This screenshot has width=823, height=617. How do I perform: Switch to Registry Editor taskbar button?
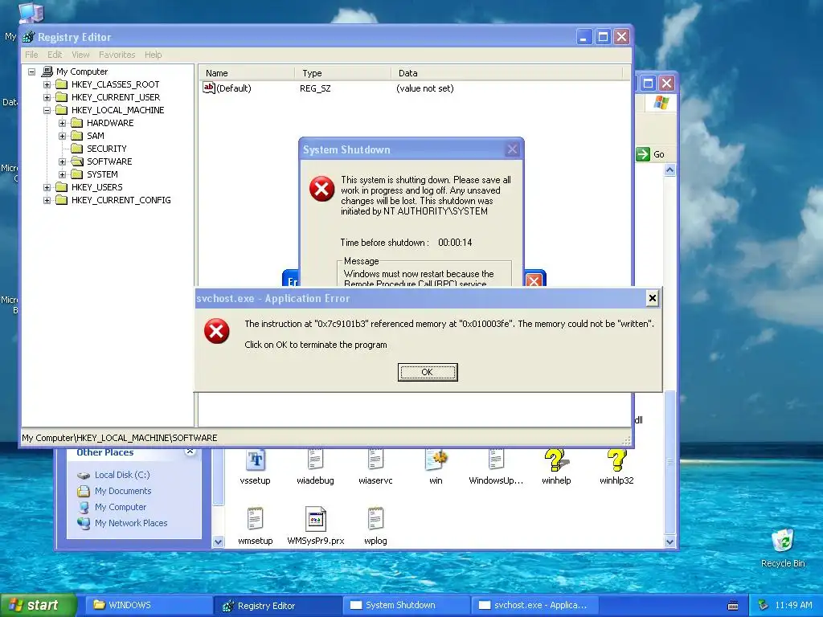[x=277, y=605]
